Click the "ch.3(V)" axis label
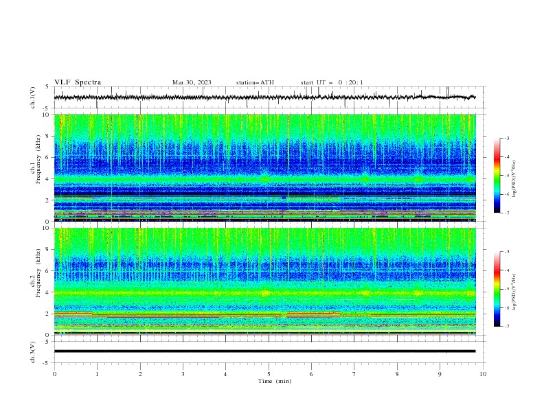 click(x=33, y=352)
